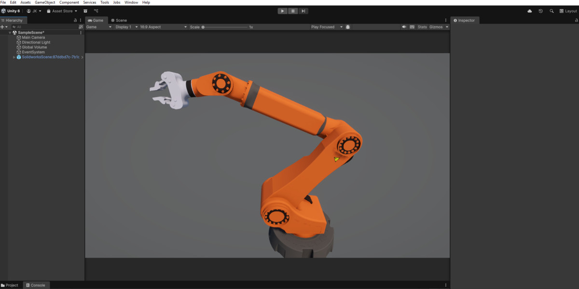Enable Stats overlay in the Game view

tap(422, 27)
